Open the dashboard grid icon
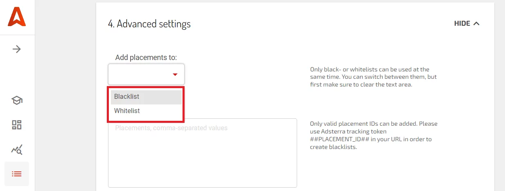Screen dimensions: 505x191 click(x=17, y=125)
